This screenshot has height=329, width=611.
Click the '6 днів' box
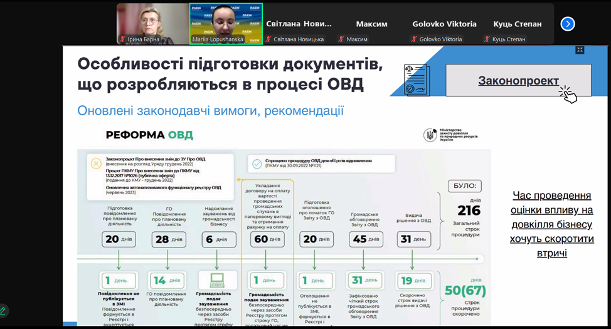(x=218, y=239)
